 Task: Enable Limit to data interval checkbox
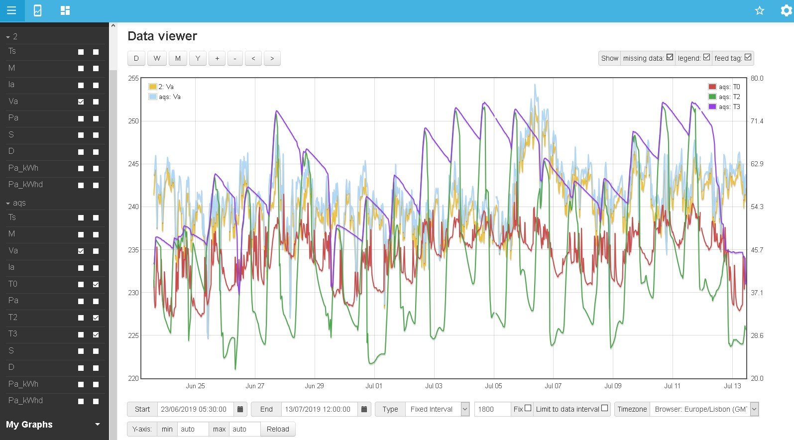click(604, 408)
